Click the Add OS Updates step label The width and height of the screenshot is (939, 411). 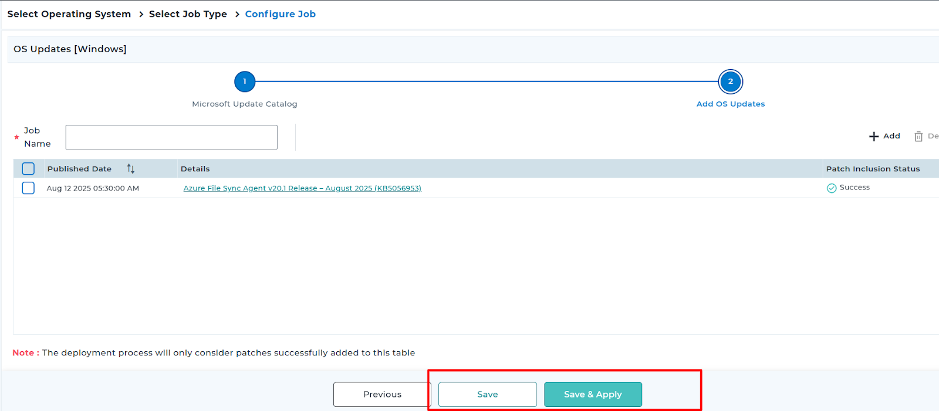click(x=730, y=104)
